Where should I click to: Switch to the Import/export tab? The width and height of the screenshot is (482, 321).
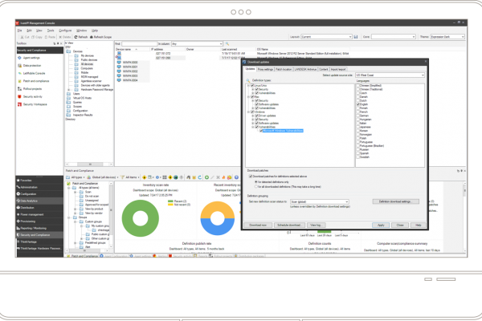click(x=338, y=70)
